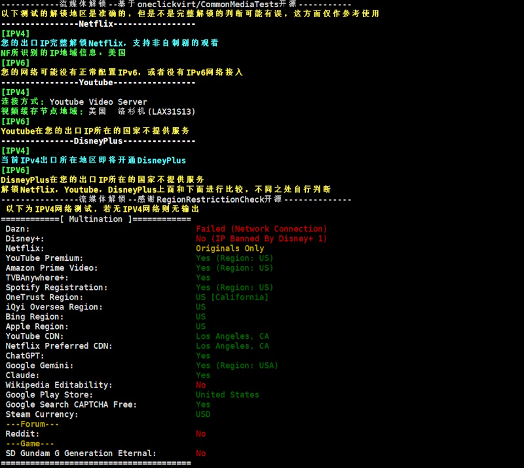The width and height of the screenshot is (524, 468).
Task: Click '连接方式: Youtube Video Server' line
Action: [x=74, y=102]
